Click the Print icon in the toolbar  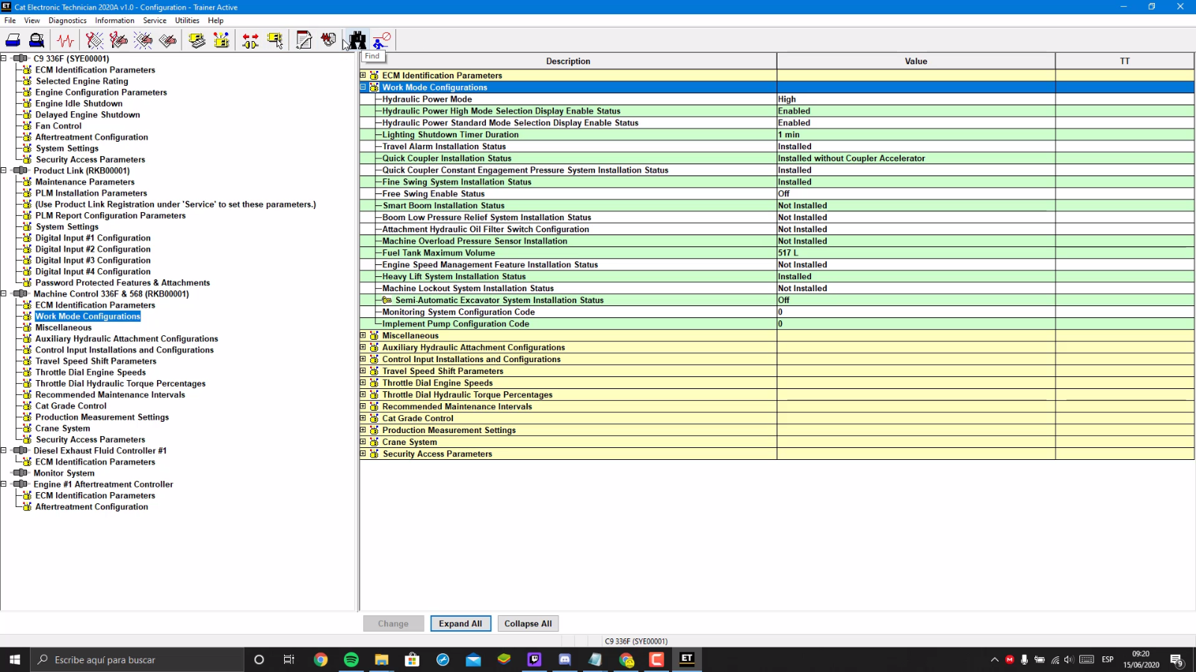point(13,40)
